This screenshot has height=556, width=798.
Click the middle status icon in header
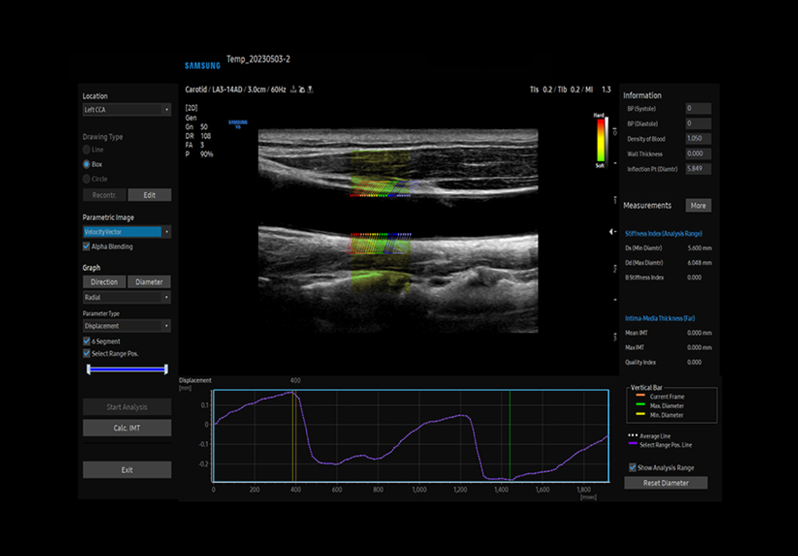pyautogui.click(x=301, y=89)
